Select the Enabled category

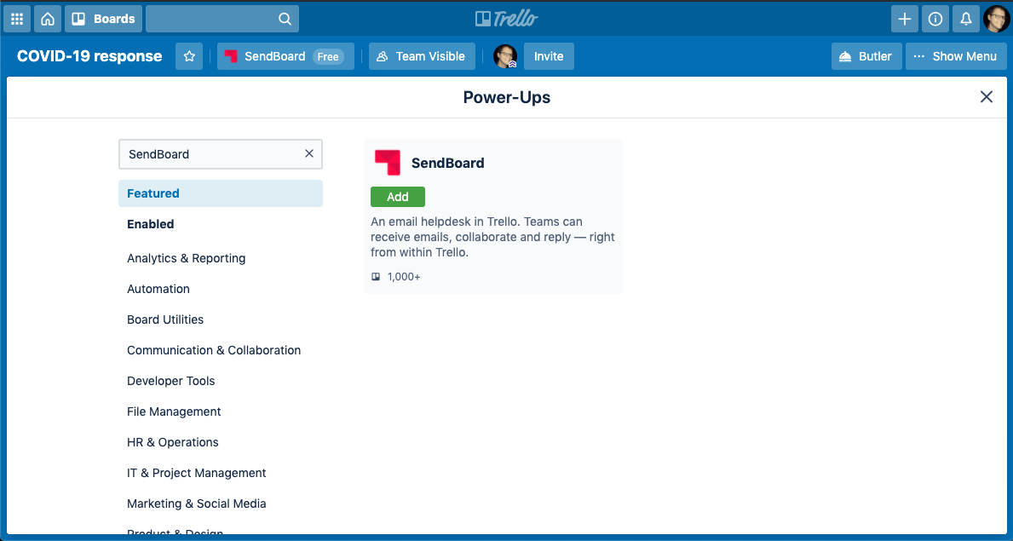tap(151, 224)
